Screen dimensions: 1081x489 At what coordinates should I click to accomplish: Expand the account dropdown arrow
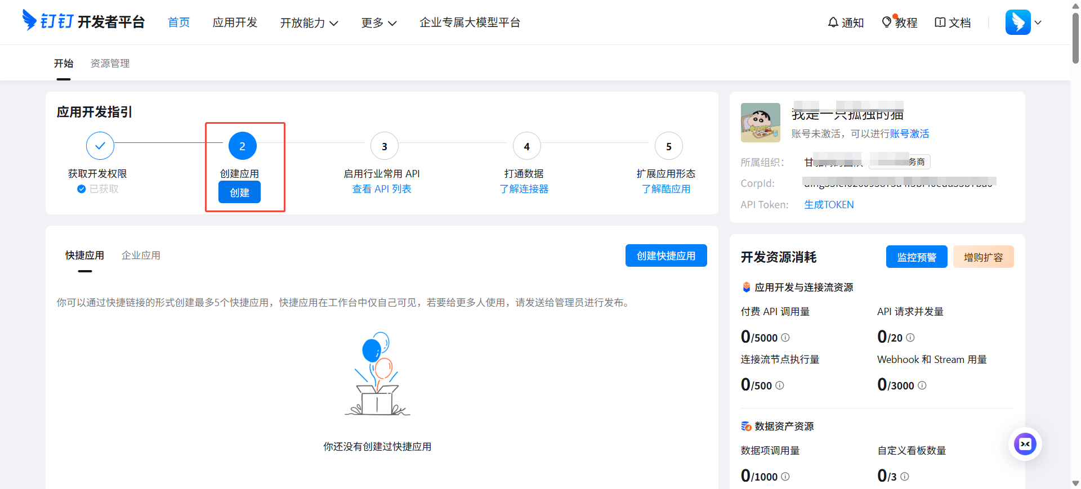pyautogui.click(x=1038, y=23)
